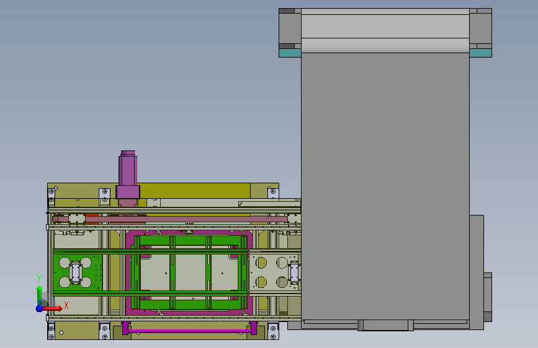
Task: Select the teal block at cabinet top-left
Action: point(290,53)
